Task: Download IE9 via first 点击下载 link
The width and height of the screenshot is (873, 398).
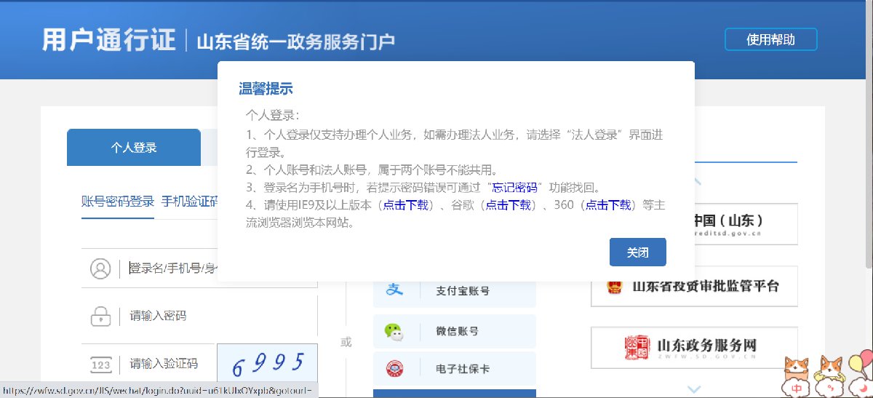Action: coord(405,205)
